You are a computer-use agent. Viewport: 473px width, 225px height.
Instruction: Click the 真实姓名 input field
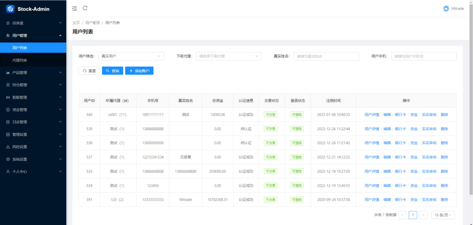(326, 56)
